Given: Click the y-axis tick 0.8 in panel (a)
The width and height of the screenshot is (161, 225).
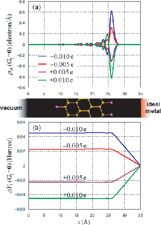Looking at the screenshot, I should click(22, 2).
